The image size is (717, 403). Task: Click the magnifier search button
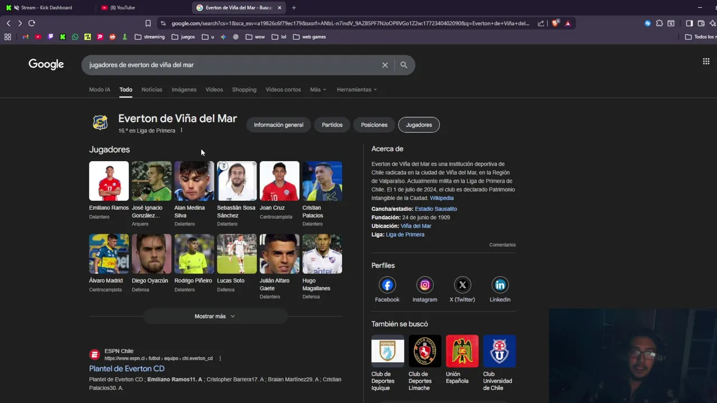[404, 65]
